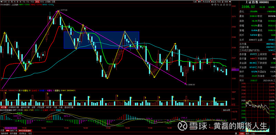Open the 多周期 multi-period view
Viewport: 276px width, 135px height.
(48, 2)
